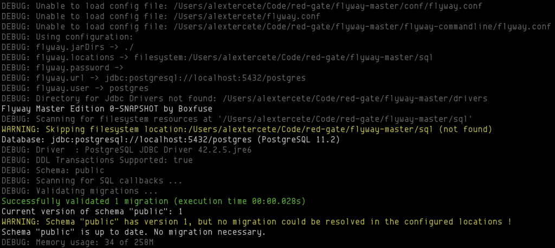The image size is (555, 248).
Task: Click the green "Successfully validated 1 migration" line
Action: [x=154, y=201]
